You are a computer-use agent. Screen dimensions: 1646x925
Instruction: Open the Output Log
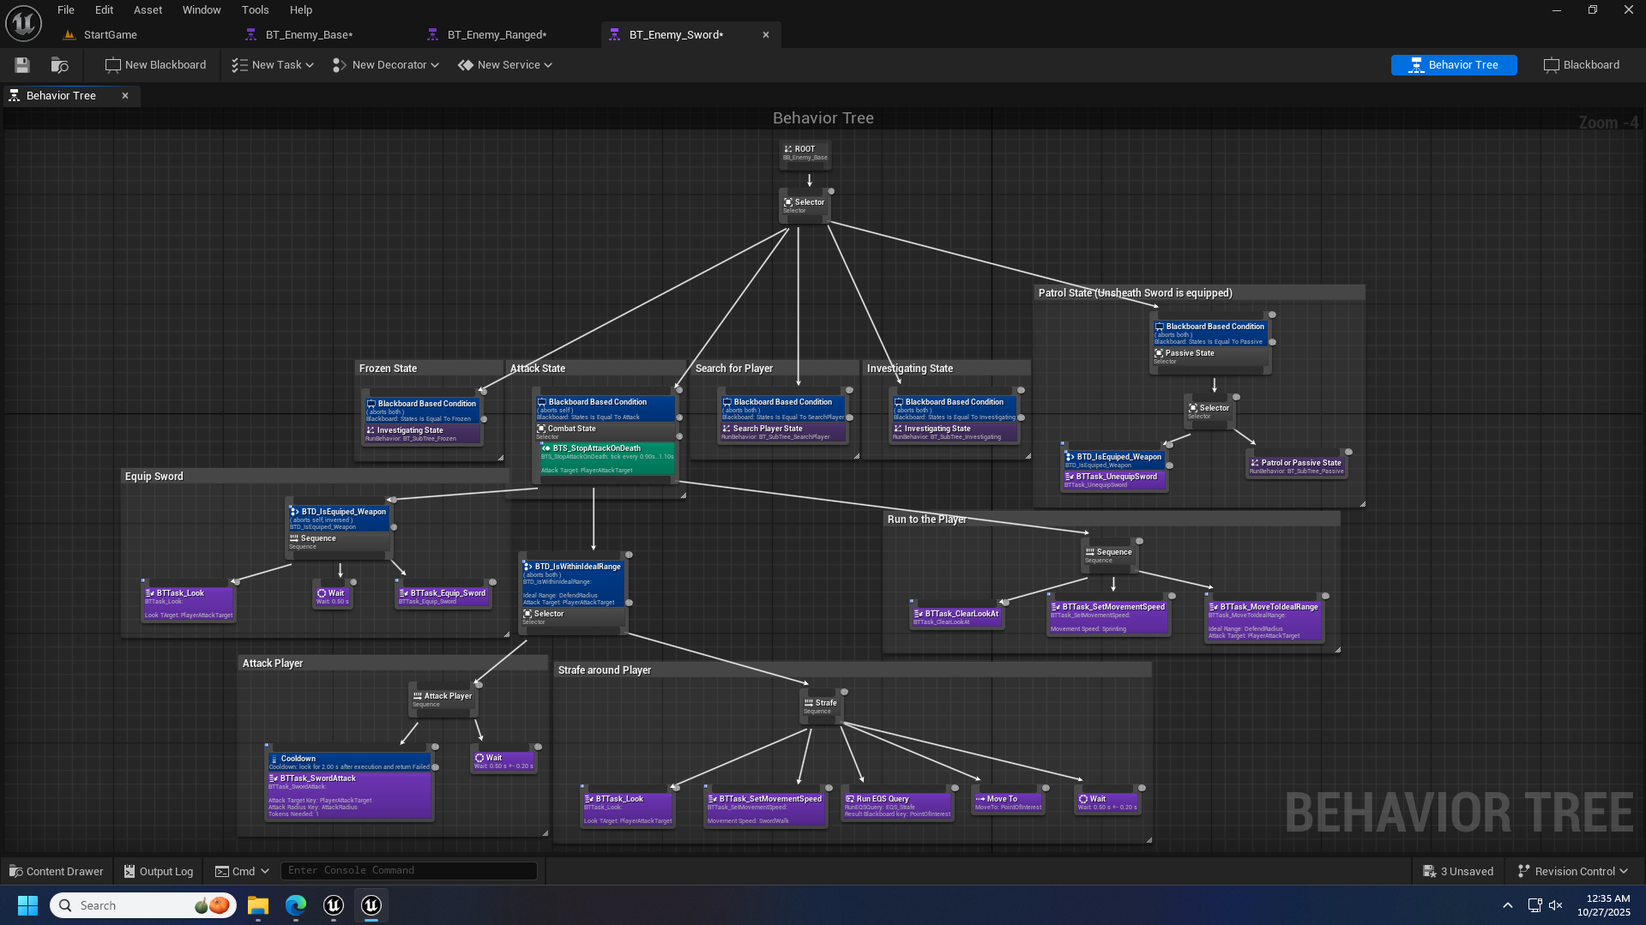coord(159,871)
